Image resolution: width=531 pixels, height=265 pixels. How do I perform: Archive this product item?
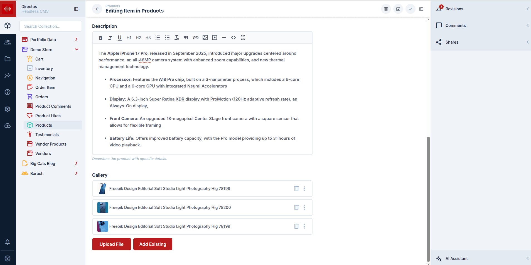pos(398,9)
